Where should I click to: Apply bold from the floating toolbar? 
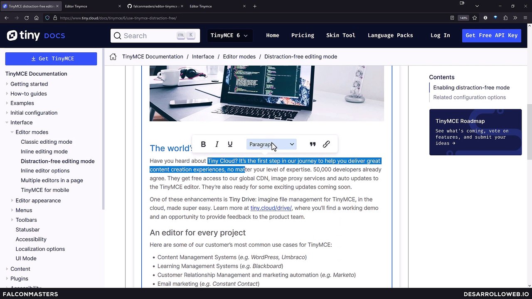click(203, 144)
